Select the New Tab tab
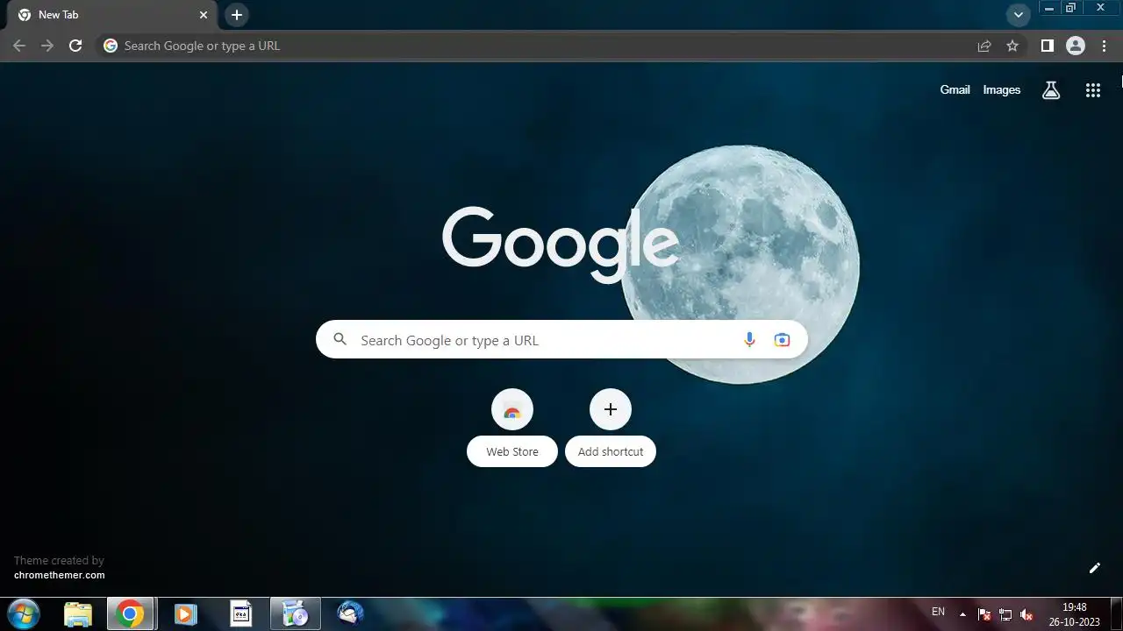 point(111,15)
